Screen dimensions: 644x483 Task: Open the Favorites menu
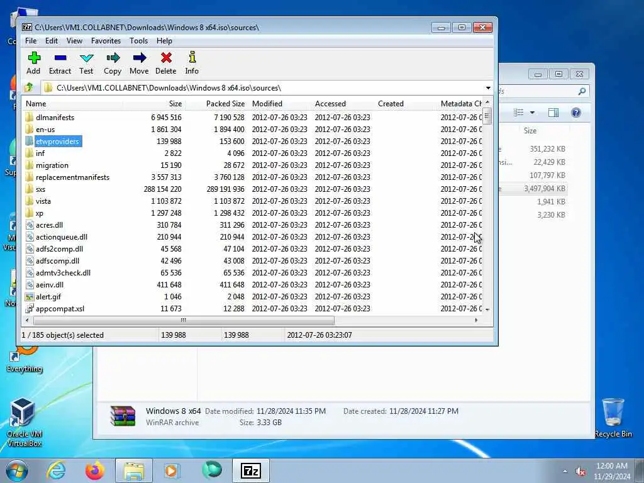coord(106,41)
